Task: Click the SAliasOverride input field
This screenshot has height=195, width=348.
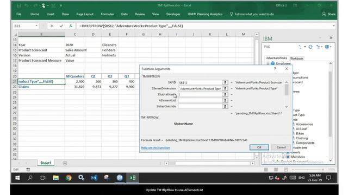Action: click(x=200, y=106)
